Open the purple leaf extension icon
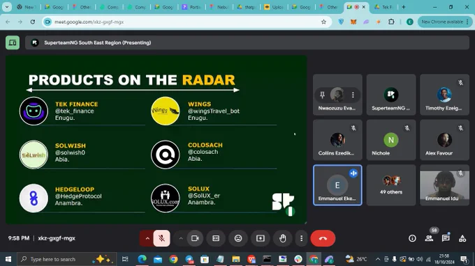 (x=366, y=22)
